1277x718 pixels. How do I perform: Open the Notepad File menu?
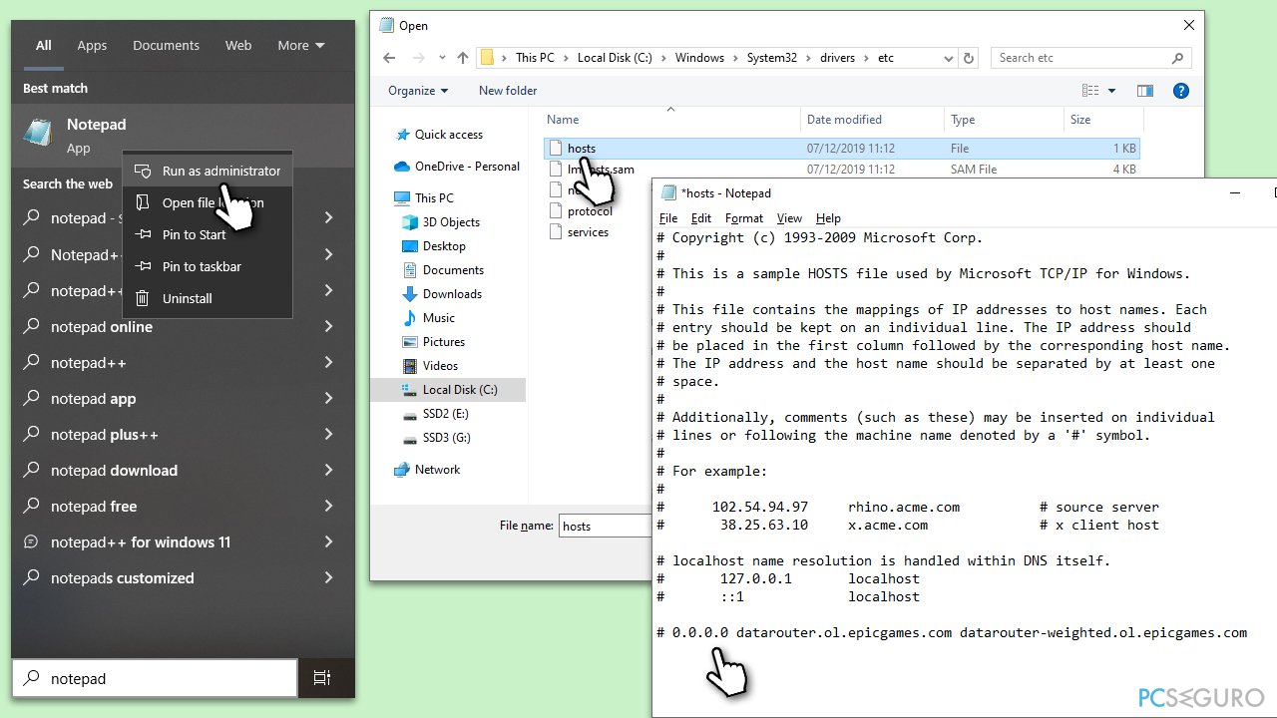(668, 218)
